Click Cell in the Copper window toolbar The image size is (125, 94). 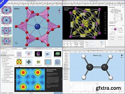[x=74, y=3]
